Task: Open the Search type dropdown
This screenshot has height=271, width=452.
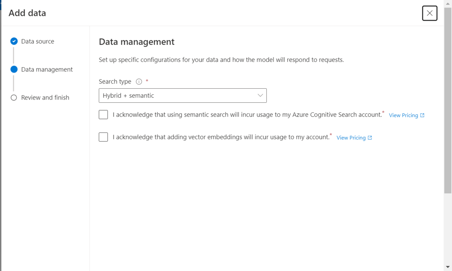Action: 183,95
